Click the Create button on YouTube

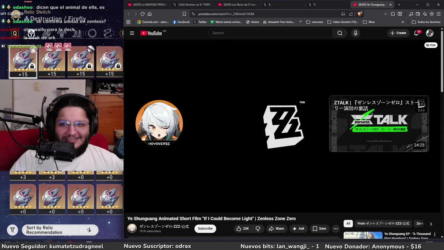pyautogui.click(x=398, y=33)
